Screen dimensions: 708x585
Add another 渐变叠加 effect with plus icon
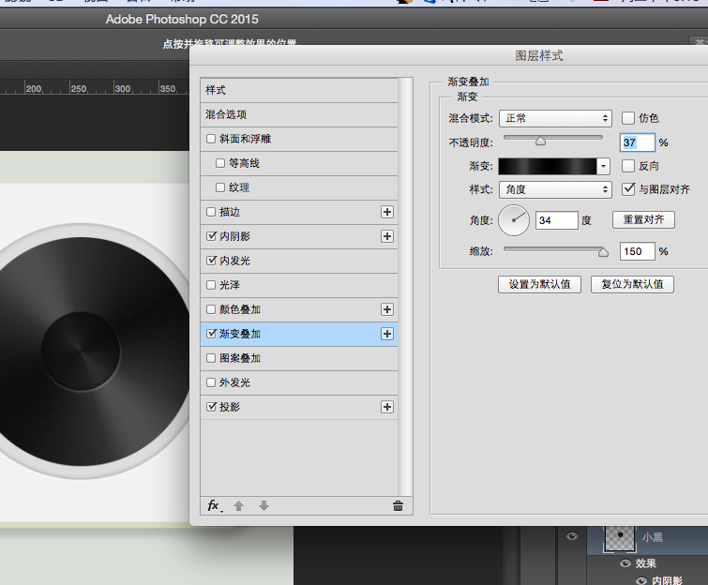click(x=387, y=334)
